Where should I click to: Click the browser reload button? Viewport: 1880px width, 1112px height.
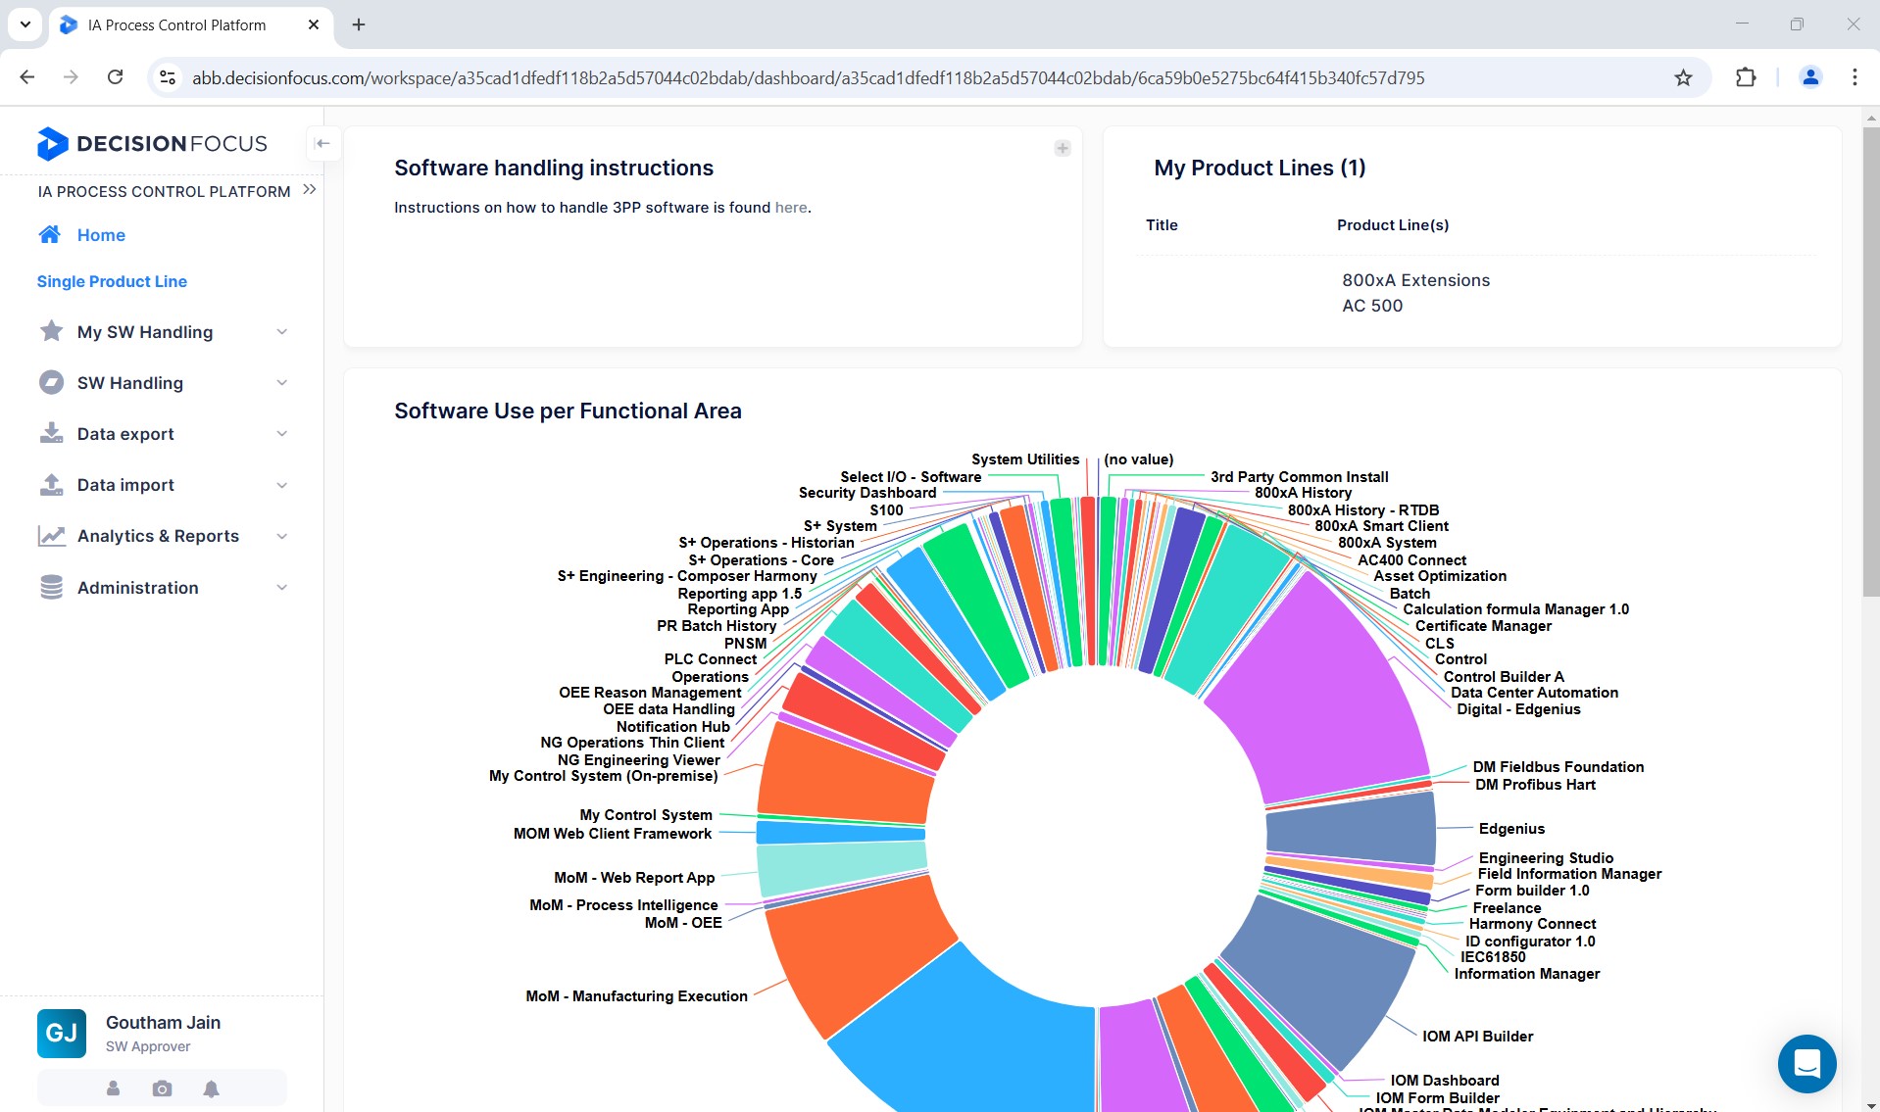[116, 77]
